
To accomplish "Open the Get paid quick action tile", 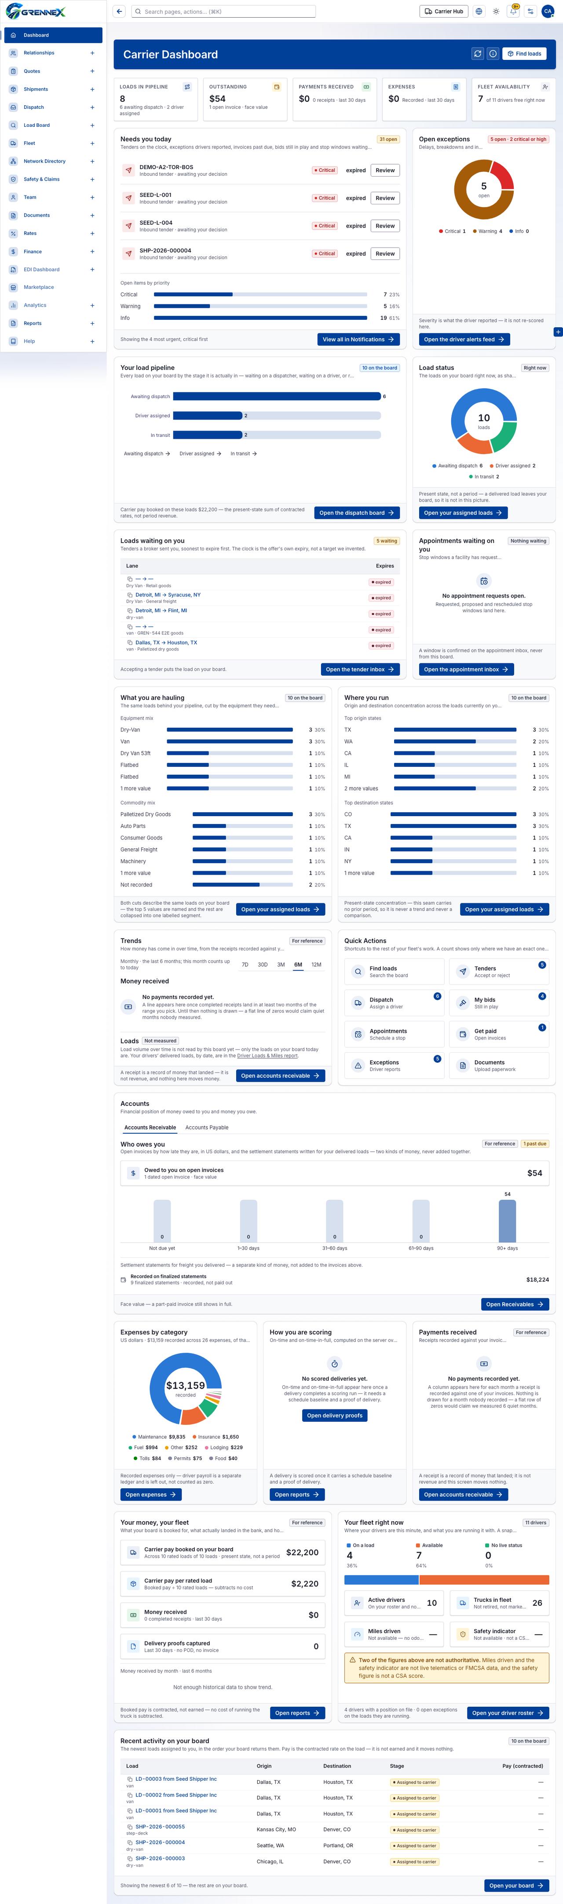I will [x=499, y=1034].
